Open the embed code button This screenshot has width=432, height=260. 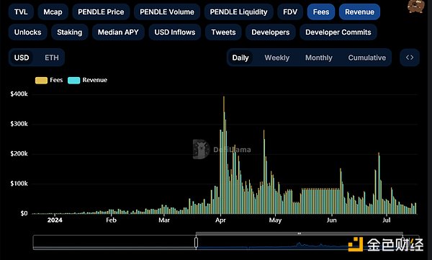point(410,58)
